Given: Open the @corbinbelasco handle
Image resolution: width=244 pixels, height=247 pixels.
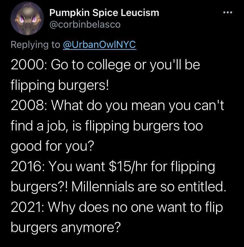Looking at the screenshot, I should [85, 25].
